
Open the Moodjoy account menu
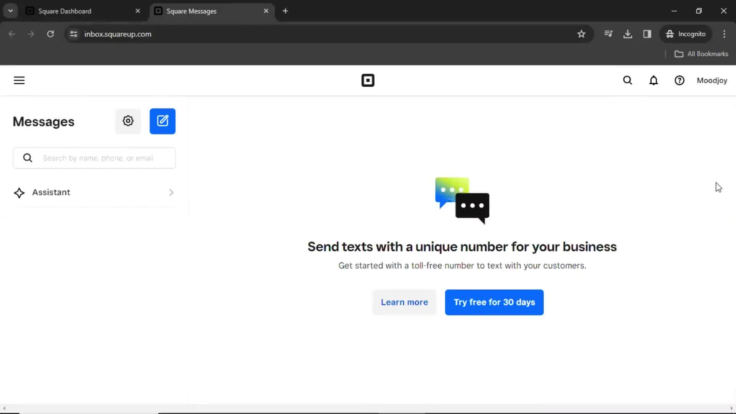point(712,80)
